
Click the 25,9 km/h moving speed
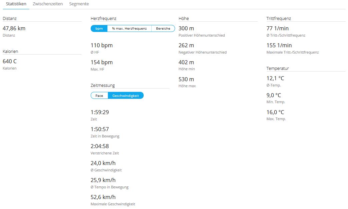tap(103, 180)
